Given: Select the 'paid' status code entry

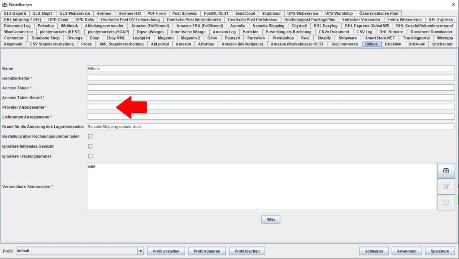Looking at the screenshot, I should click(x=91, y=167).
